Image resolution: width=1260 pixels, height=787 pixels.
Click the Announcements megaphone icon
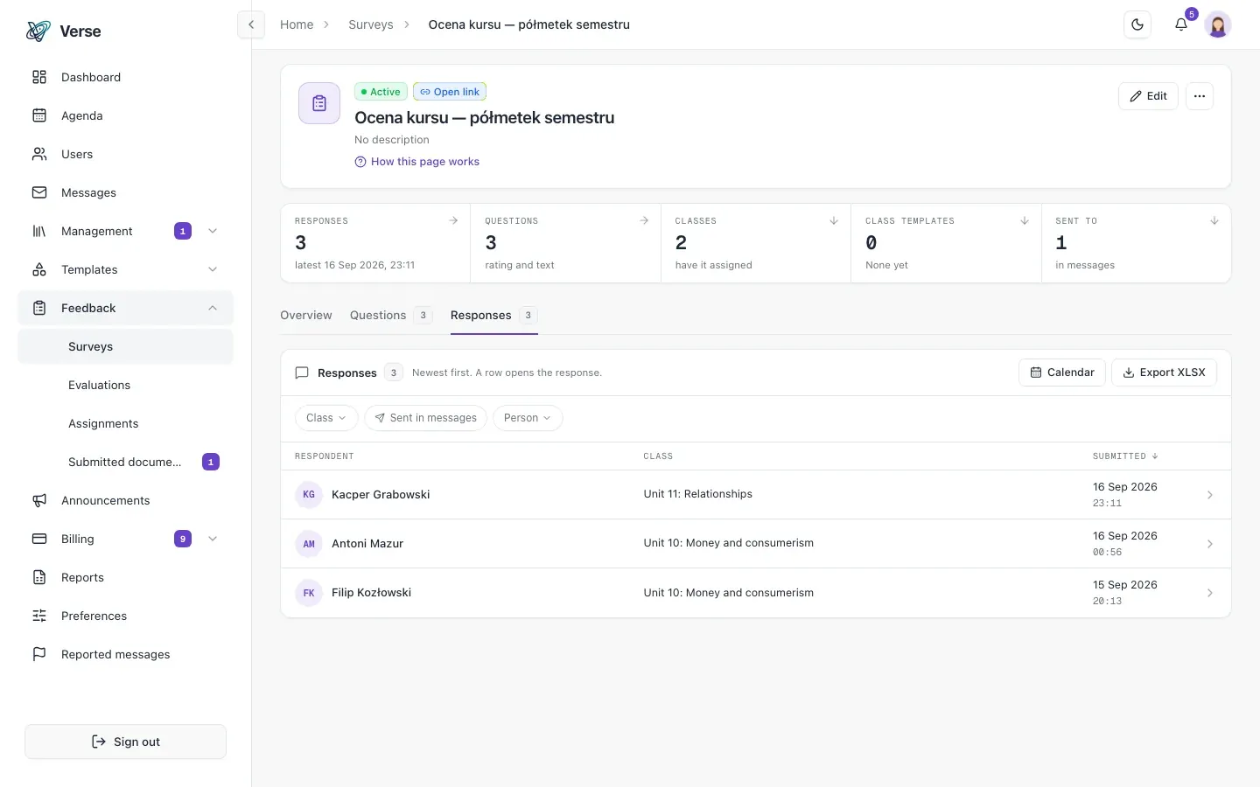point(39,500)
